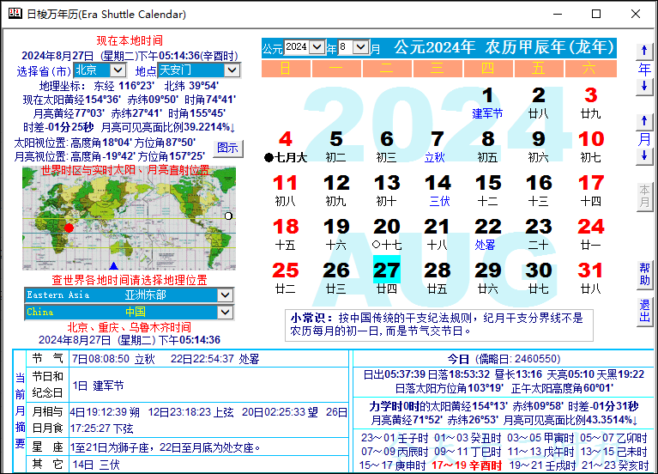Select August 28 廿五
Image resolution: width=658 pixels, height=474 pixels.
pos(437,277)
